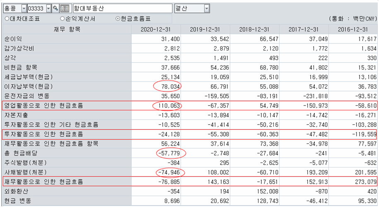
Task: Click the circled -74,946 bond issuance value
Action: pos(171,172)
